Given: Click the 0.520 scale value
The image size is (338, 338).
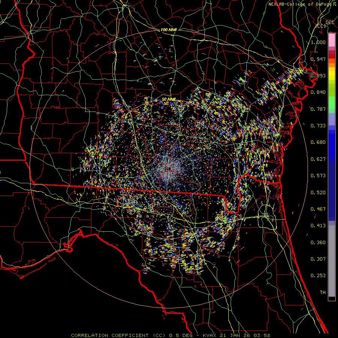Looking at the screenshot, I should (318, 193).
